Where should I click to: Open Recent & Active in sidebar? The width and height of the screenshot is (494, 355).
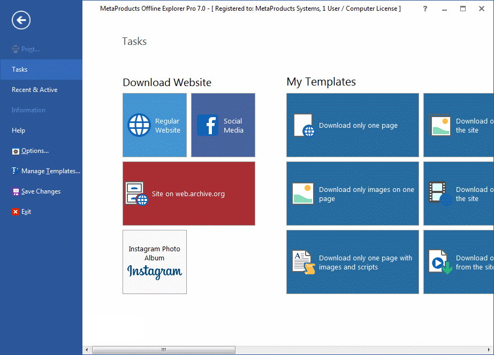coord(35,90)
